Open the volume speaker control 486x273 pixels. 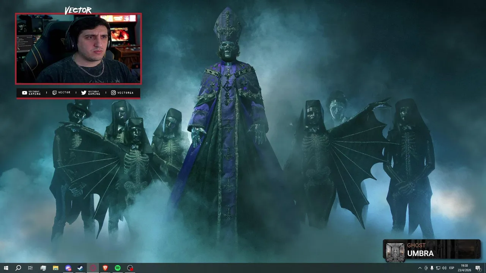444,268
